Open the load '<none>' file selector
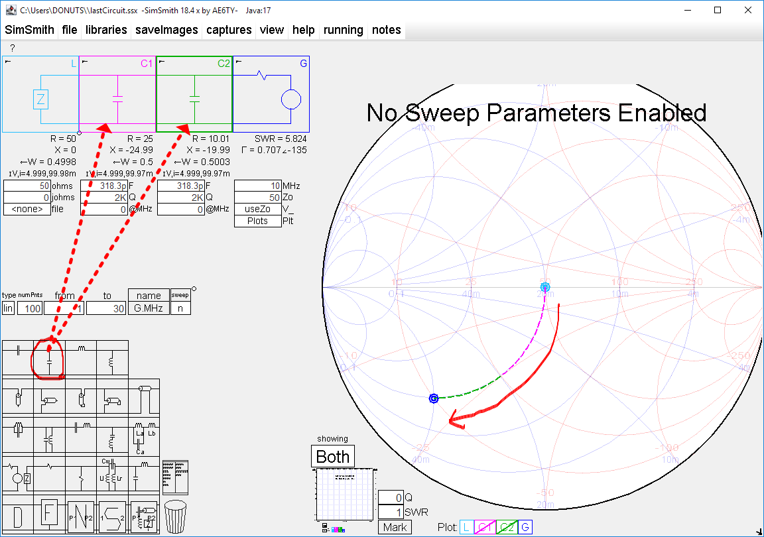 coord(27,209)
